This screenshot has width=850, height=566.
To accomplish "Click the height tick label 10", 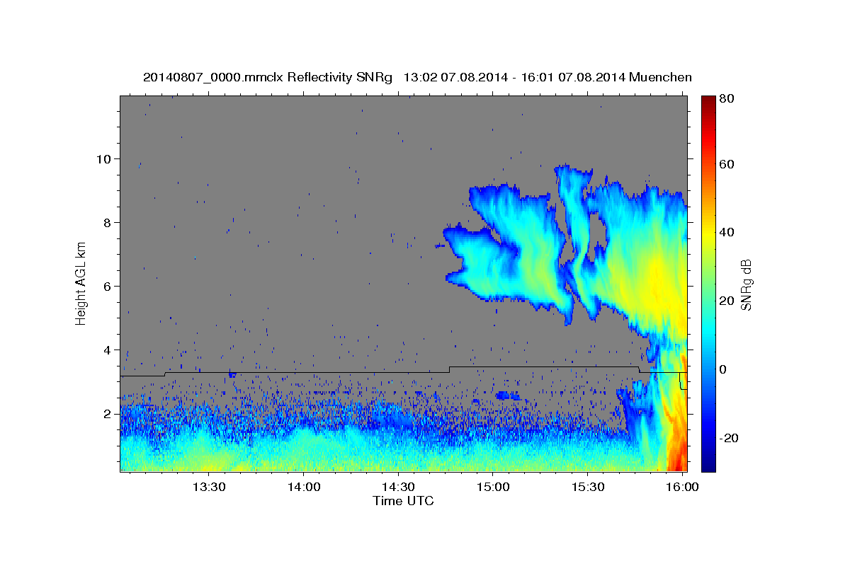I will (105, 159).
